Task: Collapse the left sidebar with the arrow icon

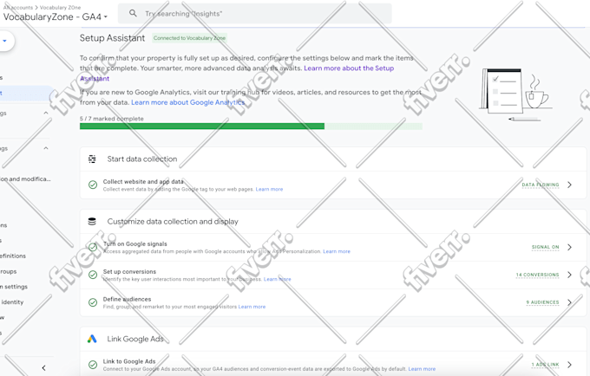Action: click(x=43, y=367)
